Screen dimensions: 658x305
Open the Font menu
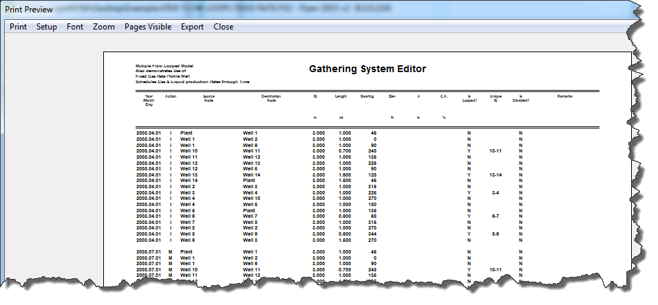click(x=75, y=27)
